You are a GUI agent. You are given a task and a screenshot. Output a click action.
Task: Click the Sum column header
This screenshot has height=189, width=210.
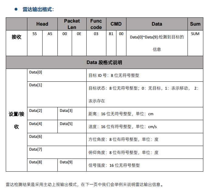[195, 24]
